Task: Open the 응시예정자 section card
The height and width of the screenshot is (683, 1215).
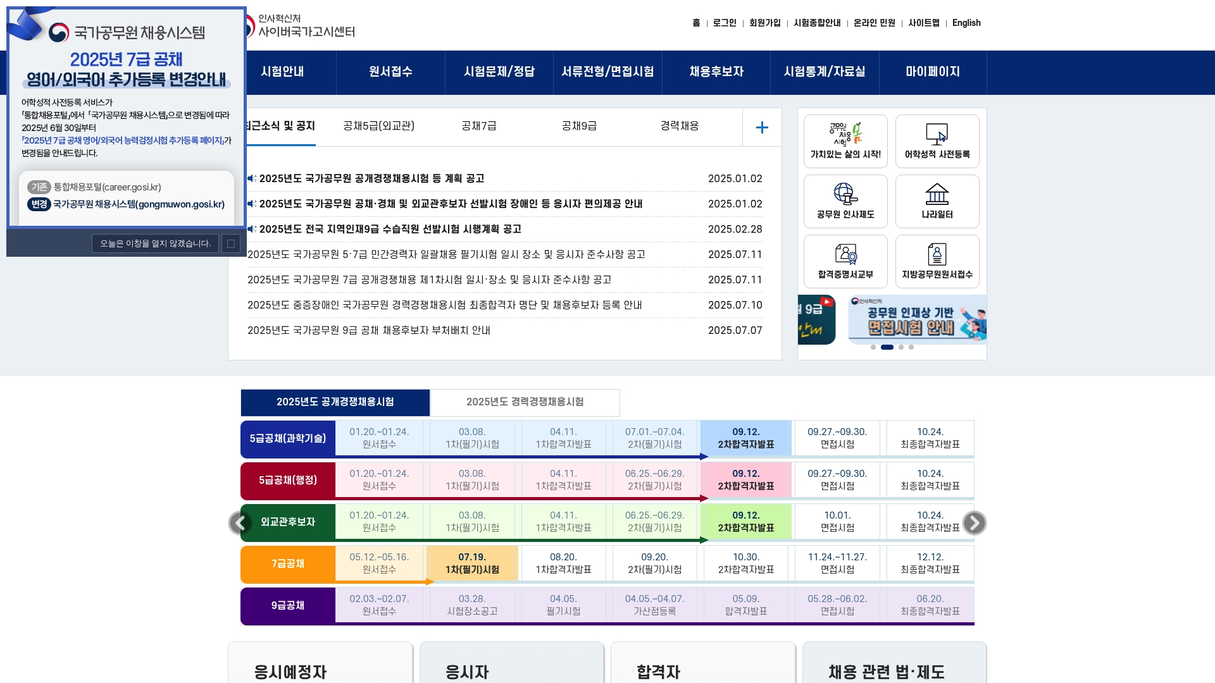Action: point(320,663)
